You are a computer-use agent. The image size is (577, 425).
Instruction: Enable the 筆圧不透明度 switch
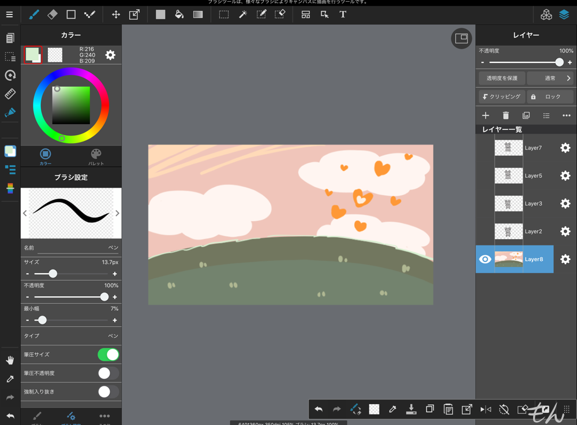pos(108,373)
